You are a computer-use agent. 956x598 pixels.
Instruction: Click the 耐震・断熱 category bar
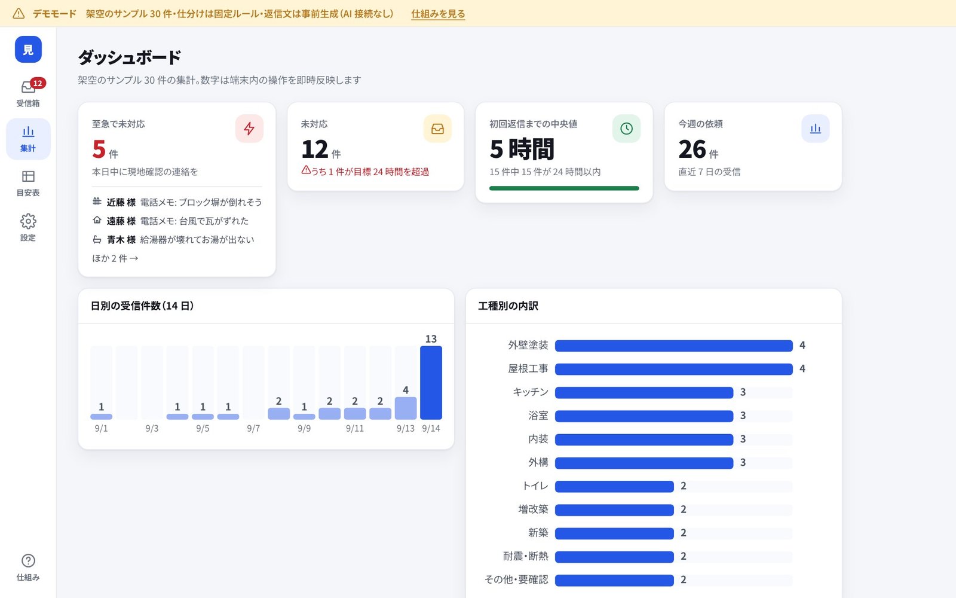(614, 557)
